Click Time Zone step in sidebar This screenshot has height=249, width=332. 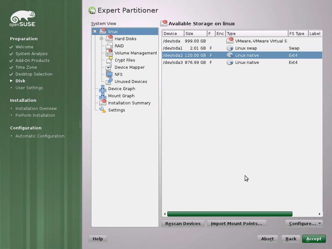point(26,67)
